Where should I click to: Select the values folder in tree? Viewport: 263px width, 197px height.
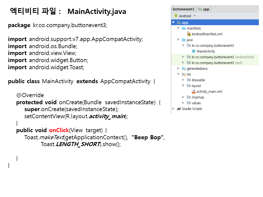point(196,103)
